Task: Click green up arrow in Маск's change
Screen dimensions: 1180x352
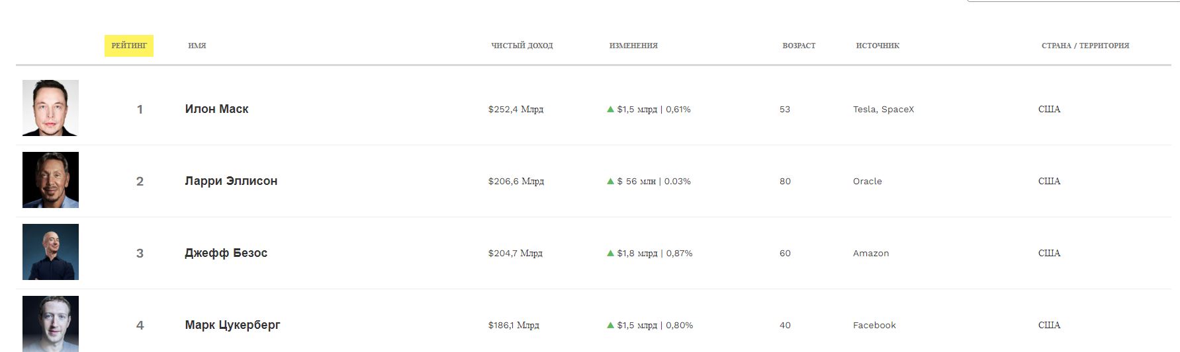Action: point(610,109)
